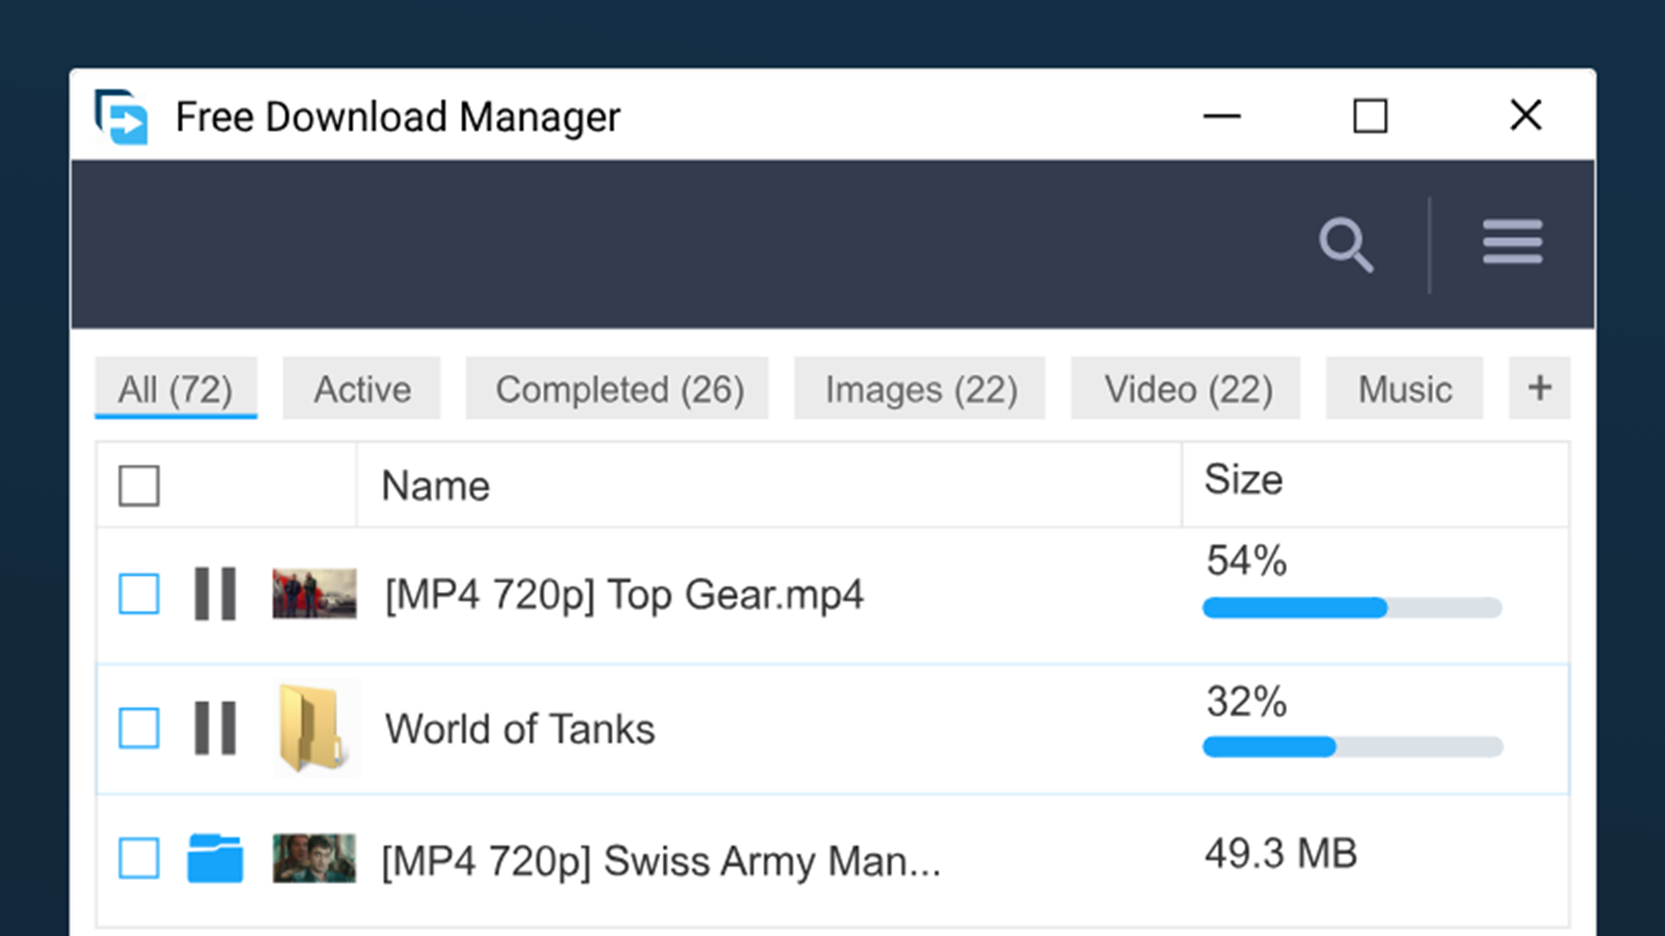Open the search magnifier icon
This screenshot has width=1665, height=936.
tap(1346, 244)
